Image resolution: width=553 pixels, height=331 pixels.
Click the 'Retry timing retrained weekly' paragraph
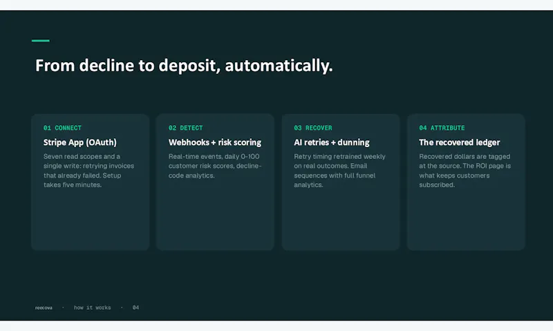[339, 171]
